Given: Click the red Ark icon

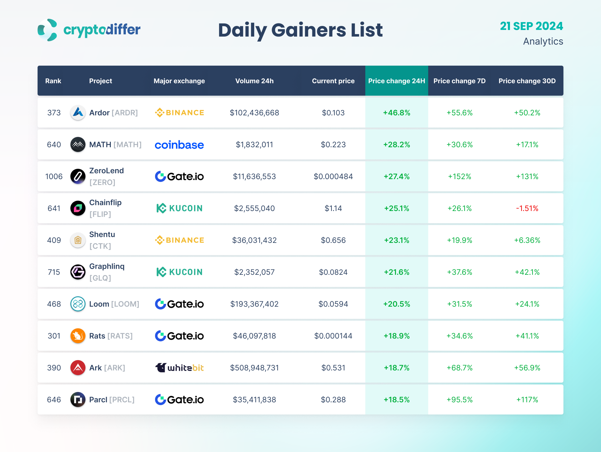Looking at the screenshot, I should click(78, 368).
